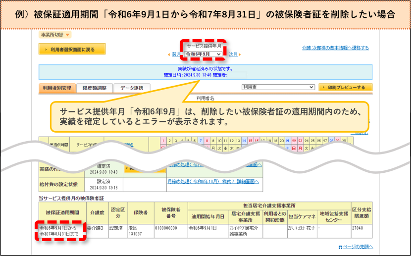Open the サービス提供年月 令和6年9月 dropdown

[203, 54]
